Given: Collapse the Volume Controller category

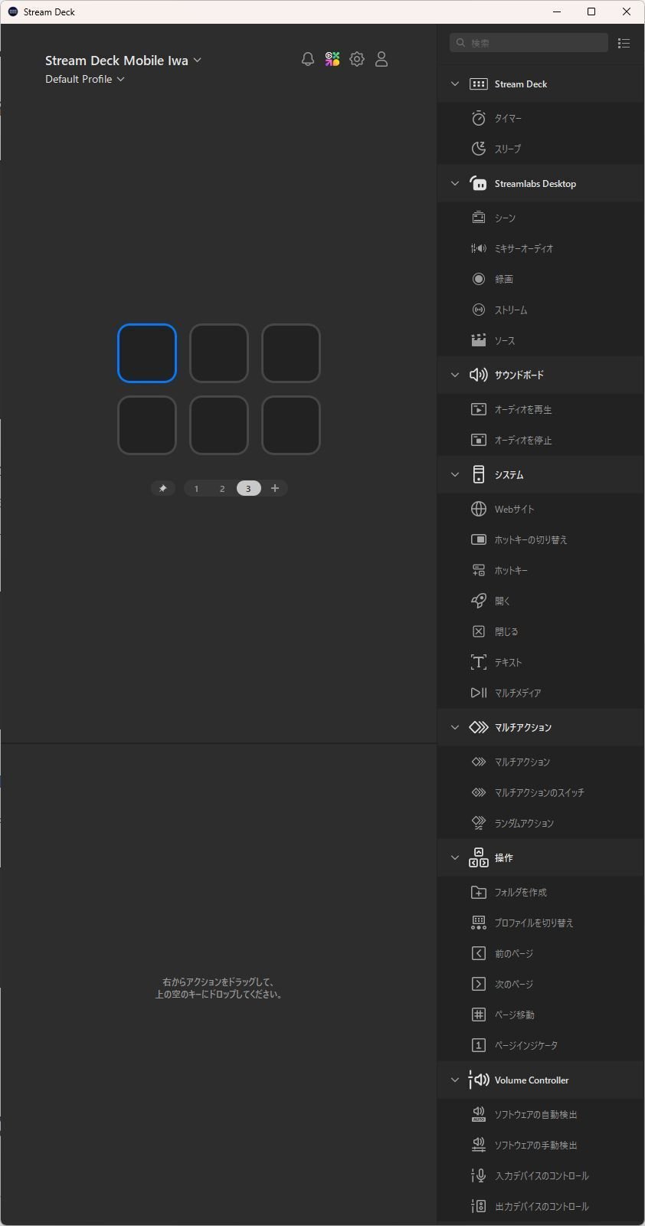Looking at the screenshot, I should click(455, 1080).
